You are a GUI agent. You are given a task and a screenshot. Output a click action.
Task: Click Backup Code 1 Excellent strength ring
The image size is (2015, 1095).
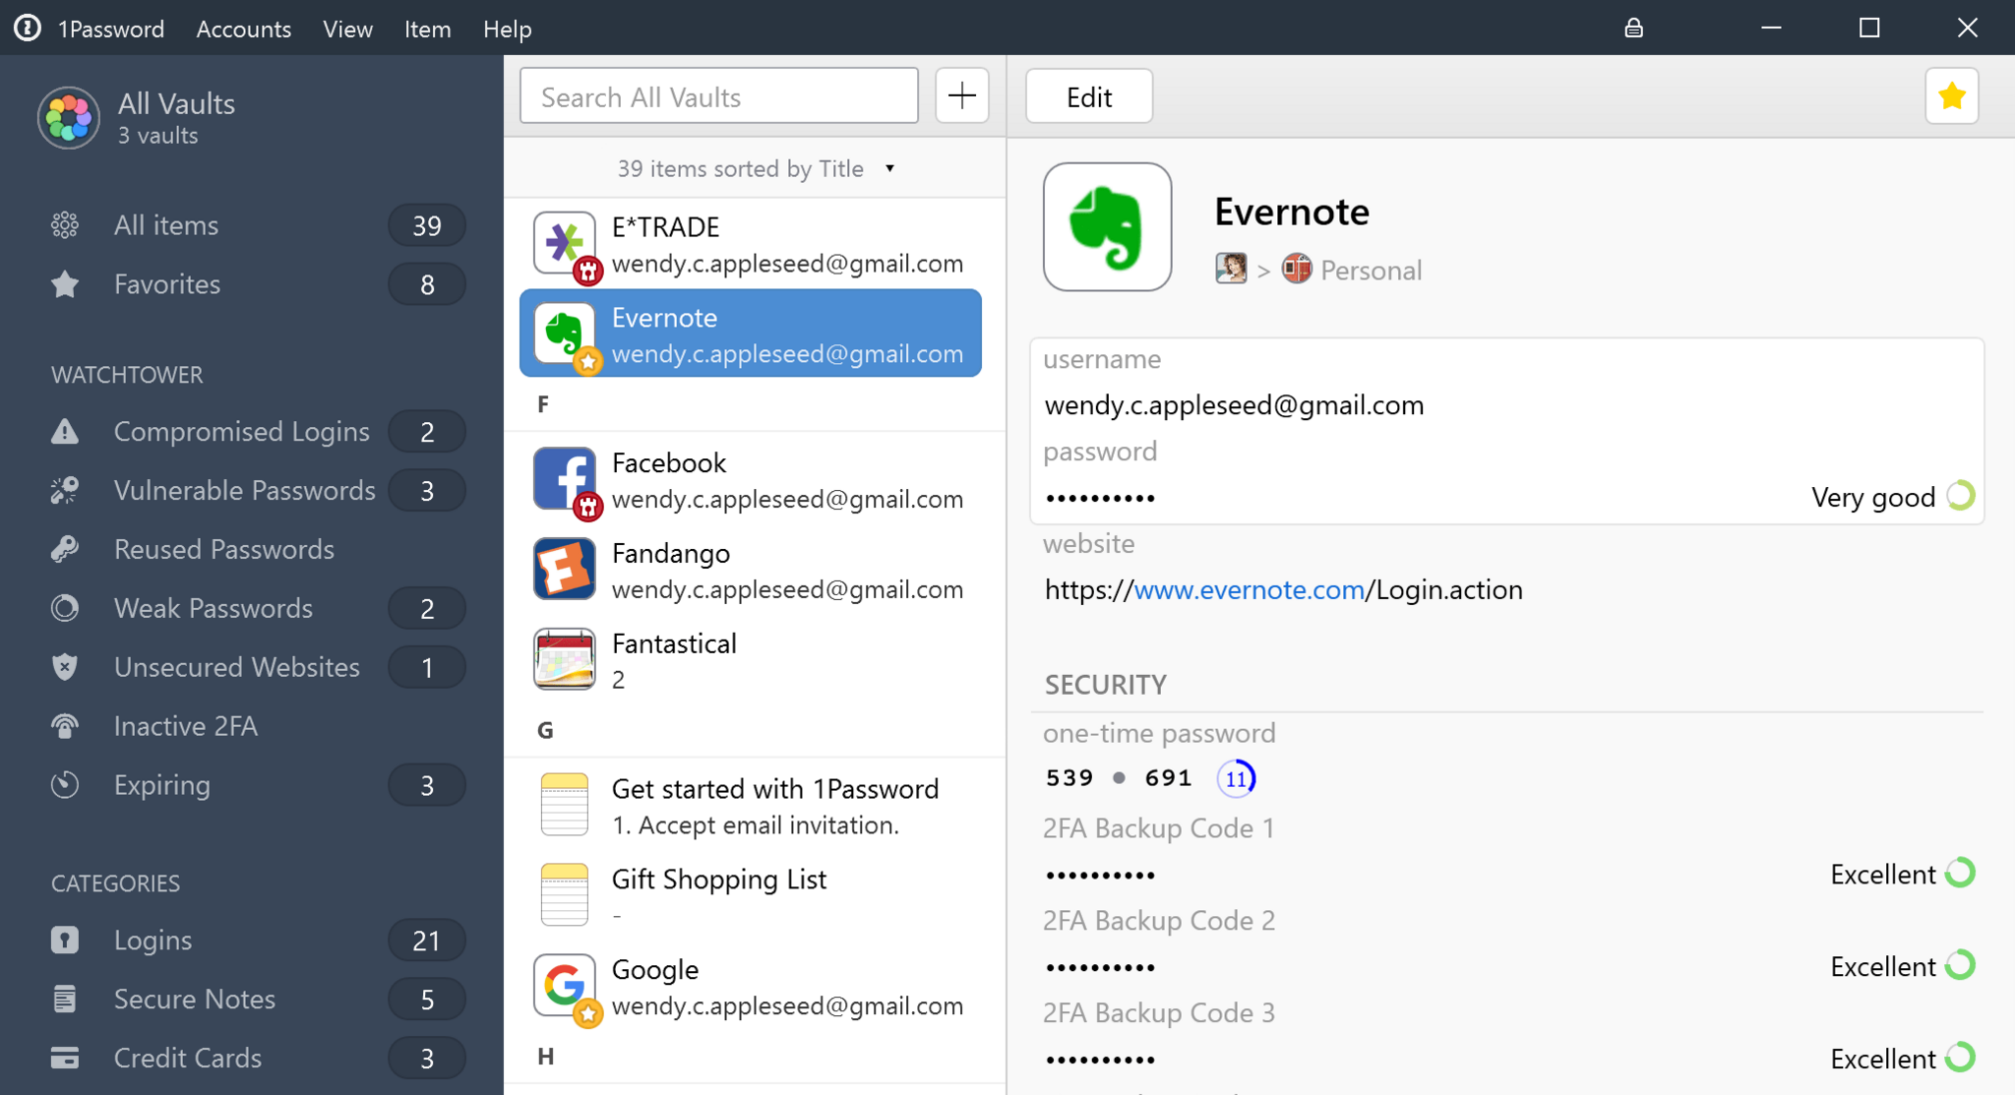(1960, 873)
